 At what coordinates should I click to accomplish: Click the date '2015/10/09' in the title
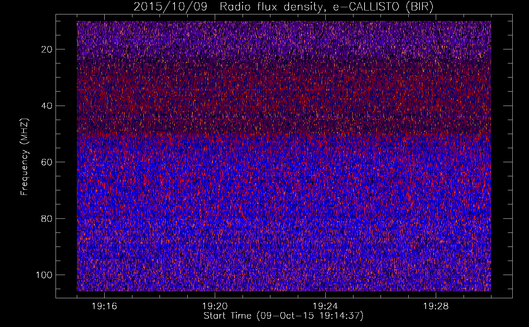[170, 7]
